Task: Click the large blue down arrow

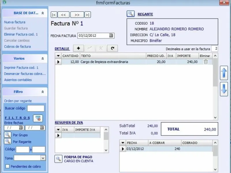Action: tap(224, 89)
